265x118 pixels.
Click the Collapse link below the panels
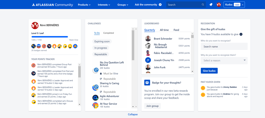(x=133, y=115)
